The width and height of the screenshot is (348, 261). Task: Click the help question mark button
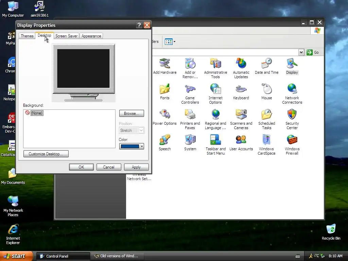tap(139, 25)
